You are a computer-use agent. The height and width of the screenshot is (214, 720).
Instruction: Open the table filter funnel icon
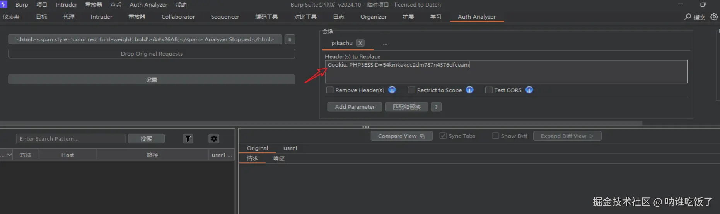click(x=188, y=138)
